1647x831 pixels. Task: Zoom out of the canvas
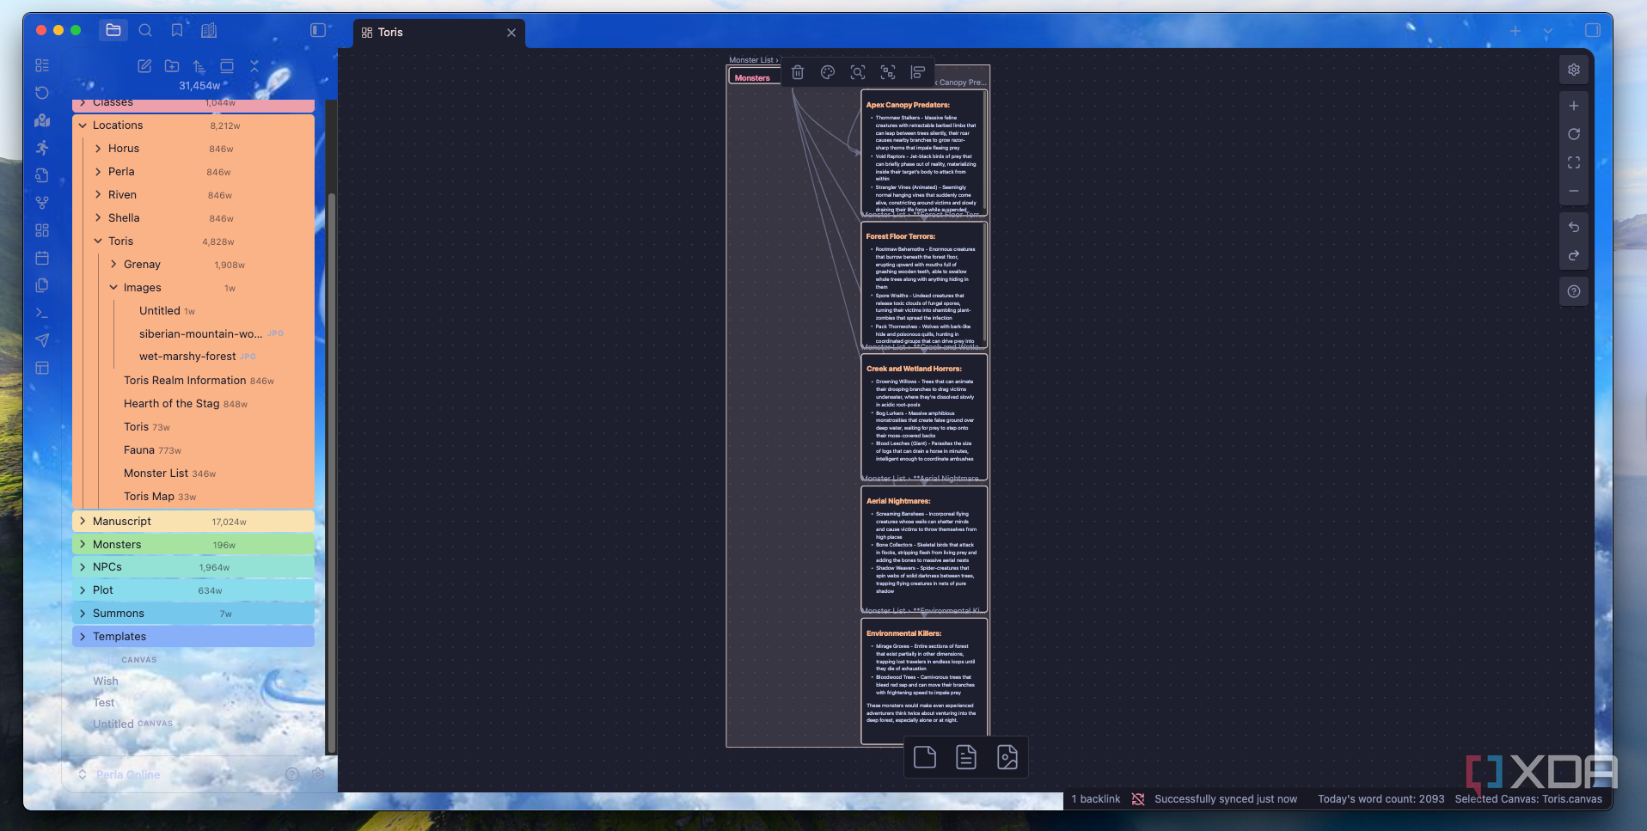tap(1574, 191)
